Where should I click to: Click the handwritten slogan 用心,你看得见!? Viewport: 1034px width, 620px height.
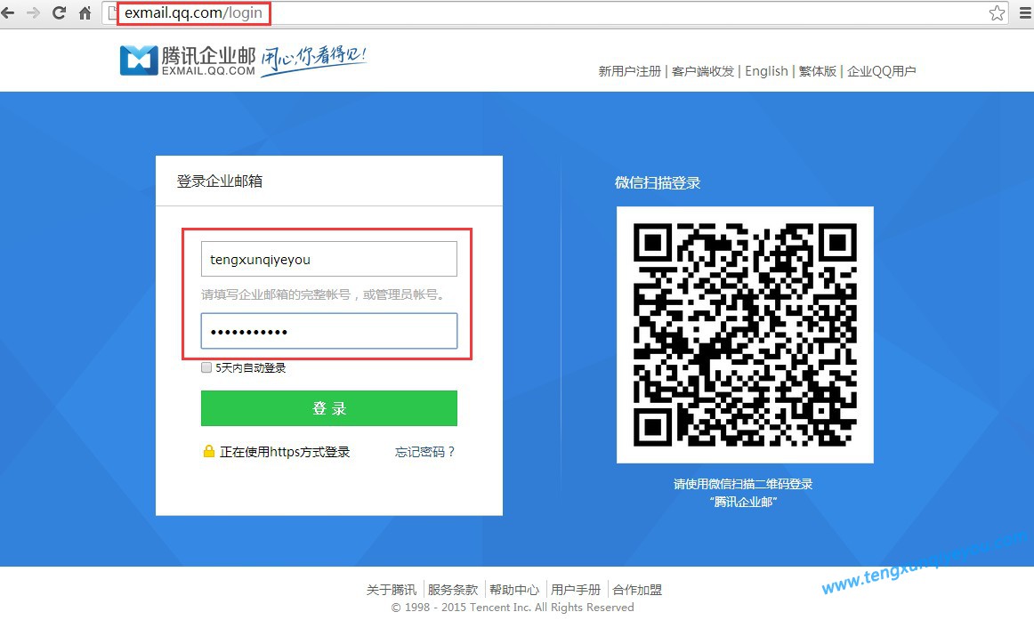tap(313, 60)
